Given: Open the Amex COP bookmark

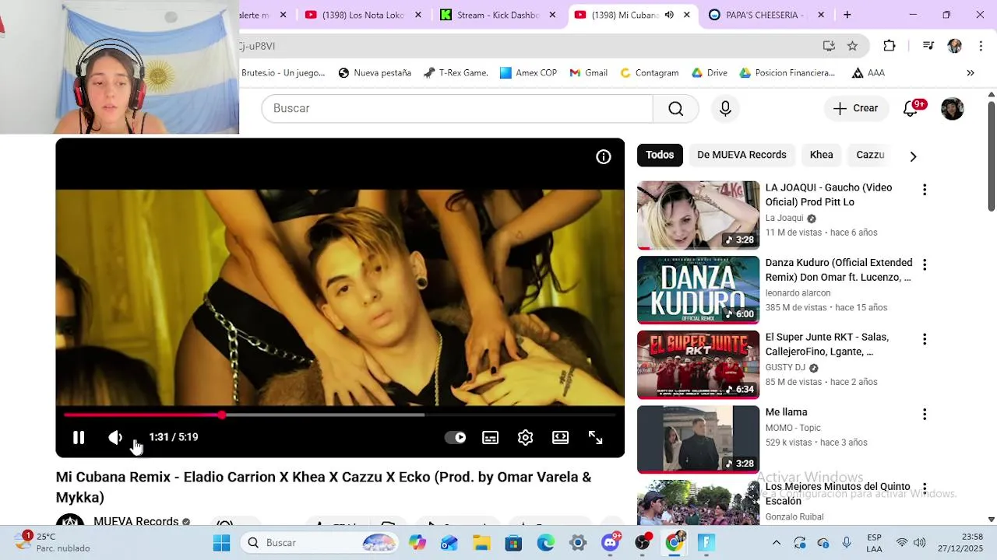Looking at the screenshot, I should tap(528, 73).
